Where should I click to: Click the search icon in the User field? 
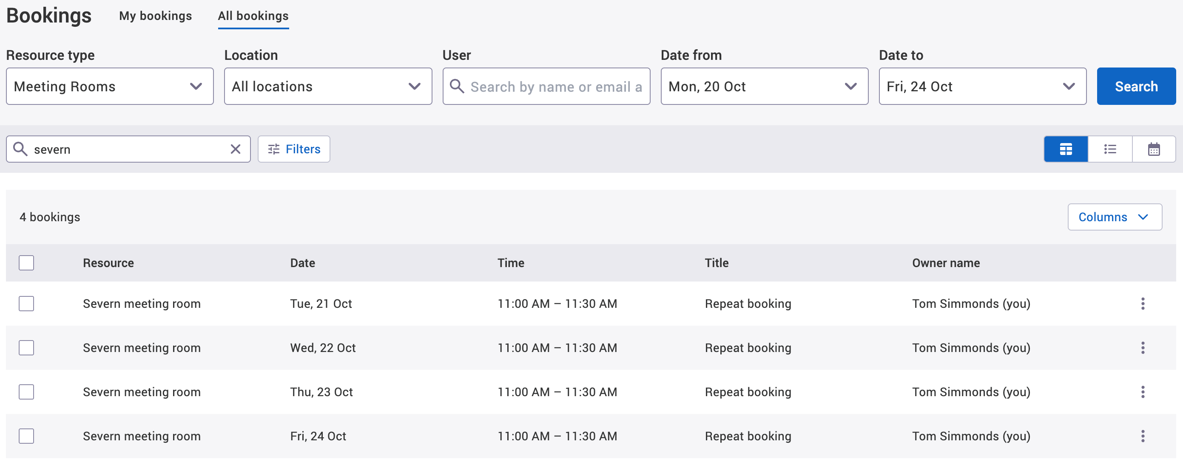458,86
